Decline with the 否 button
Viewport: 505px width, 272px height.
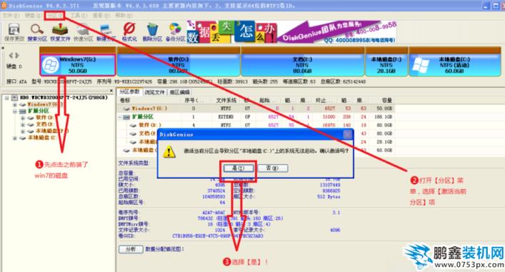273,168
